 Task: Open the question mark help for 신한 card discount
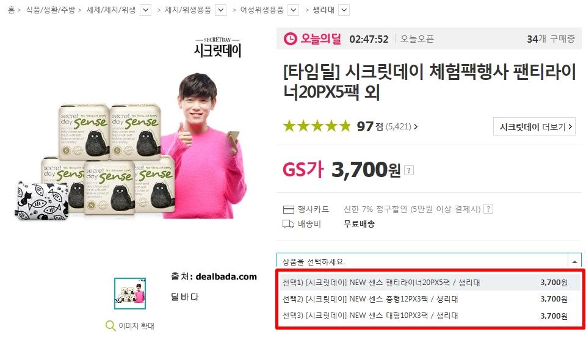(x=488, y=209)
